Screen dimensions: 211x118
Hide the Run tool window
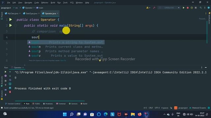(x=206, y=68)
